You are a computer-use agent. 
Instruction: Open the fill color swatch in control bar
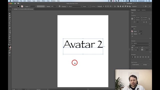[18, 6]
